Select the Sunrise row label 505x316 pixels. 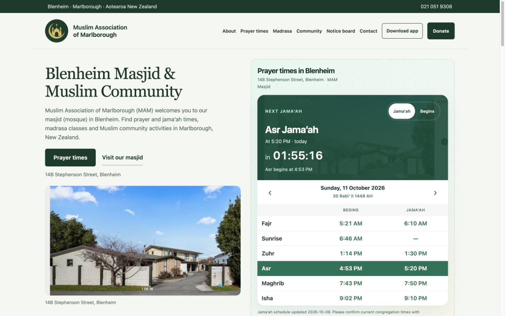click(x=272, y=238)
